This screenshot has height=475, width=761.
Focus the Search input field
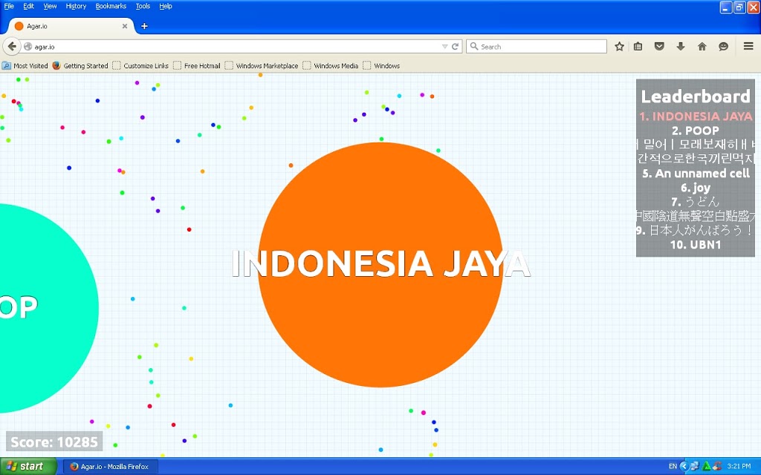pos(537,47)
